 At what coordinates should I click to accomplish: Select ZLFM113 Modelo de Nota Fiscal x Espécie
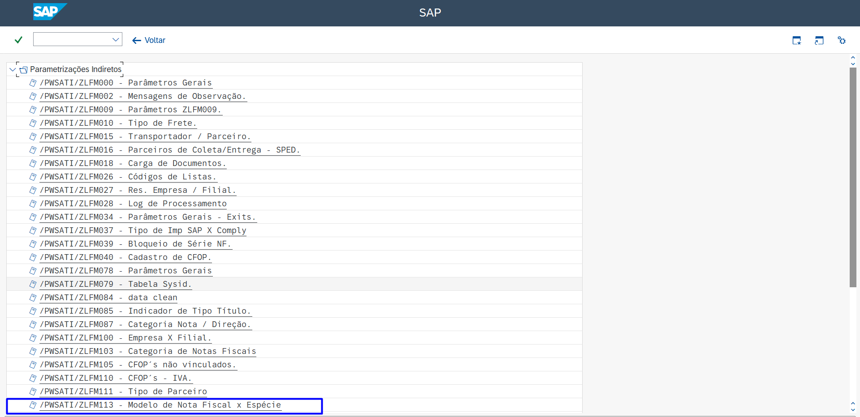[160, 405]
